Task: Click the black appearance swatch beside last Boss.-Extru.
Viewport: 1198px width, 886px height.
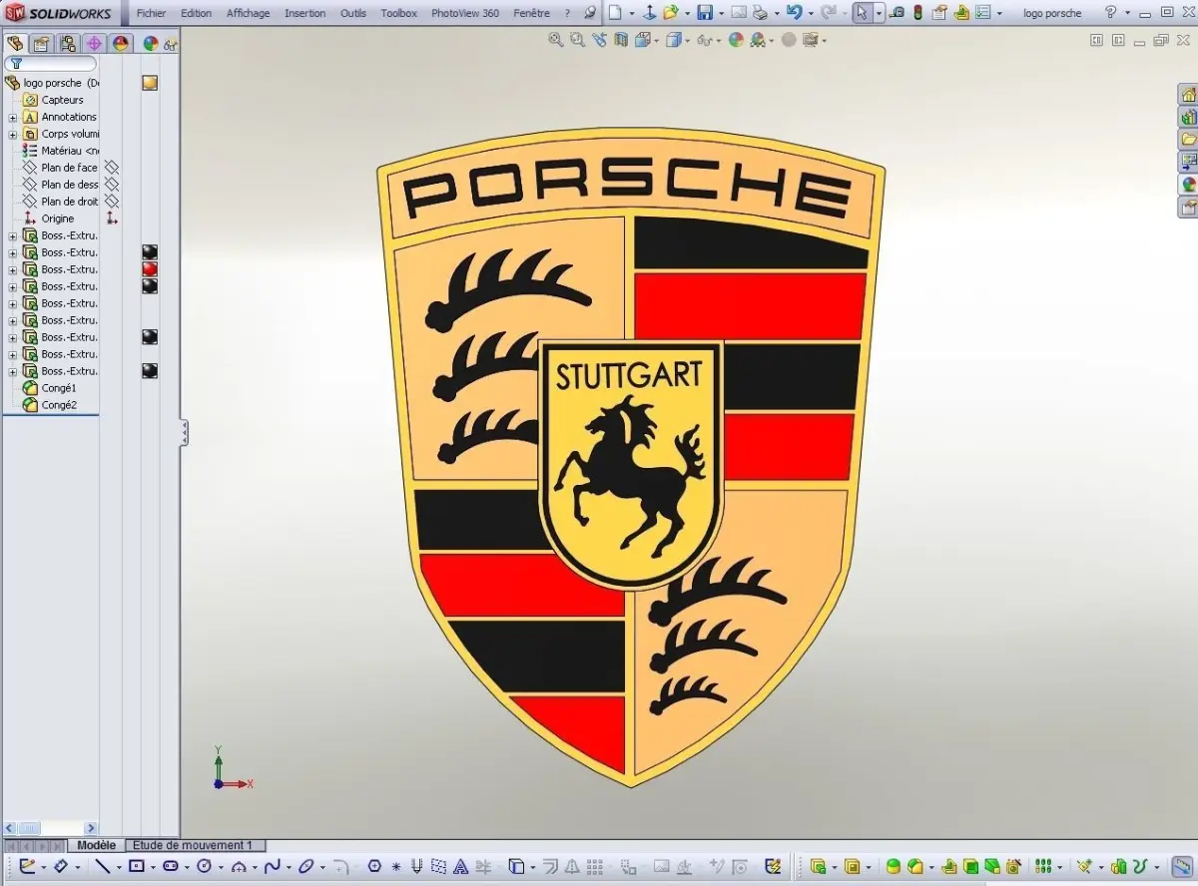Action: 150,371
